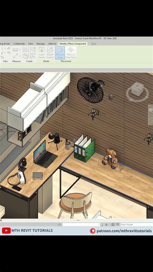The height and width of the screenshot is (272, 153).
Task: Click the View panel bottom-left icon
Action: click(x=3, y=57)
